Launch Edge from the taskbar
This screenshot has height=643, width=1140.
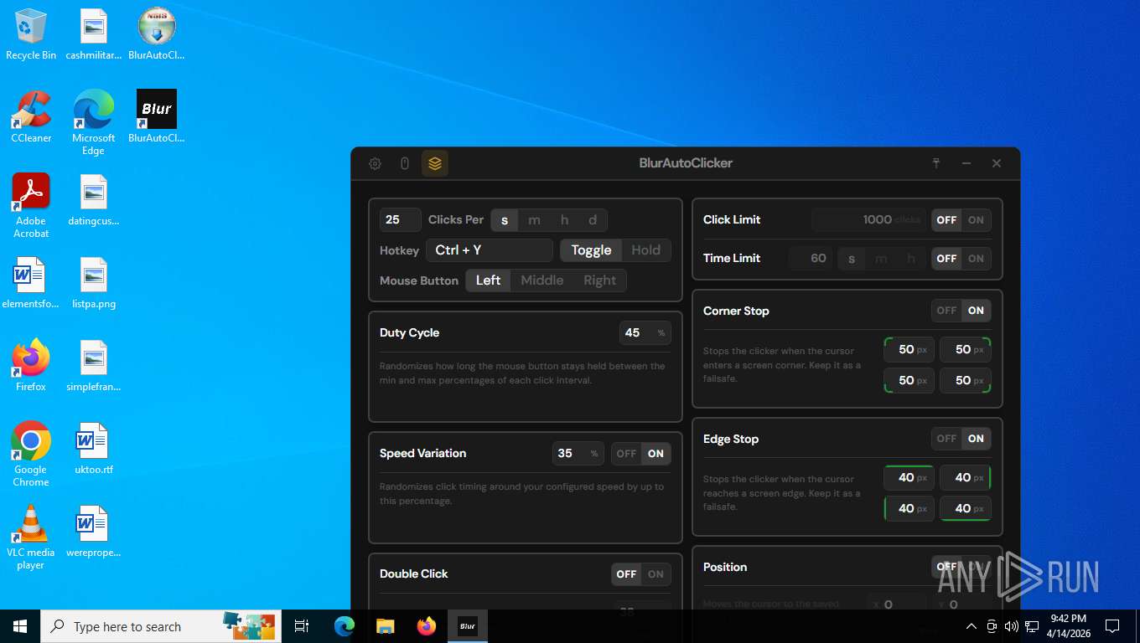345,626
